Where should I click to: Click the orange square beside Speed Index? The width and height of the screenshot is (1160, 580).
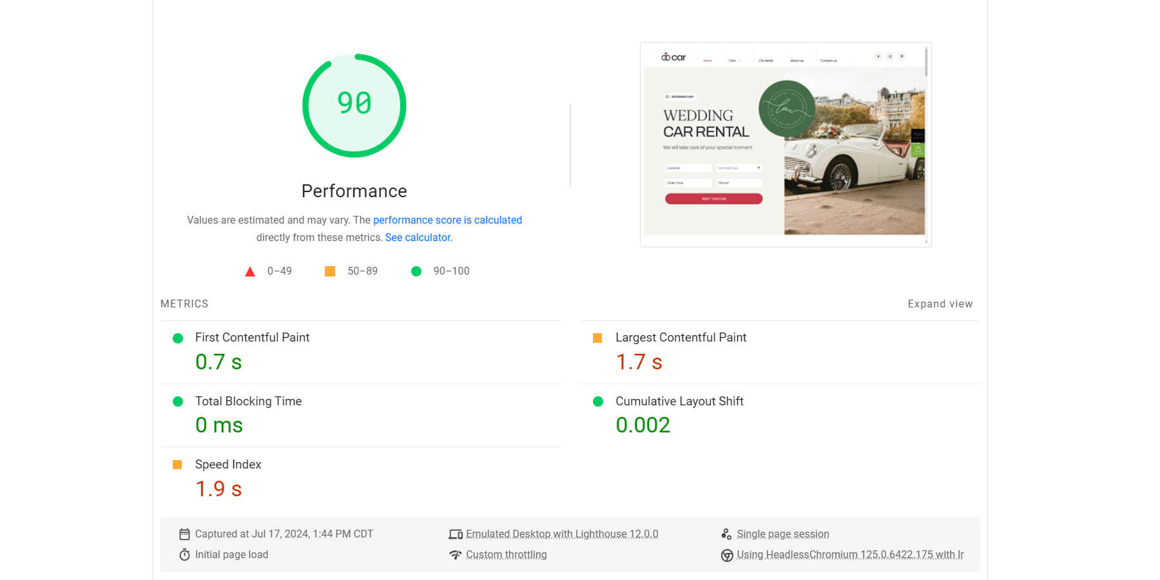(178, 464)
